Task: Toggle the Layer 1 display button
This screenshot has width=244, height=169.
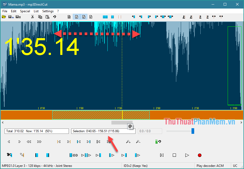Action: (x=76, y=17)
